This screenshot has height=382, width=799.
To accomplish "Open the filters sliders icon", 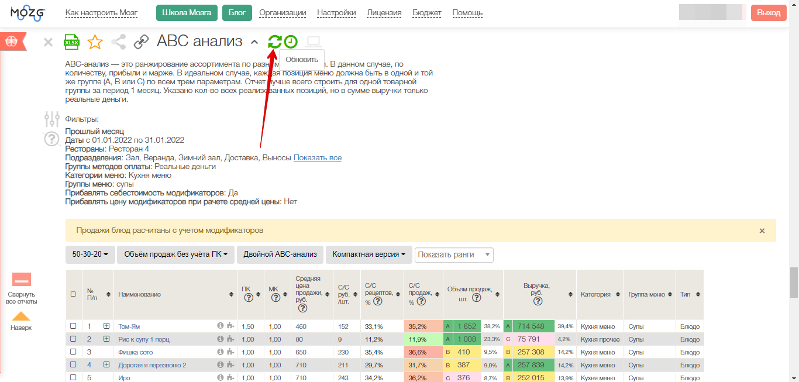I will coord(52,119).
